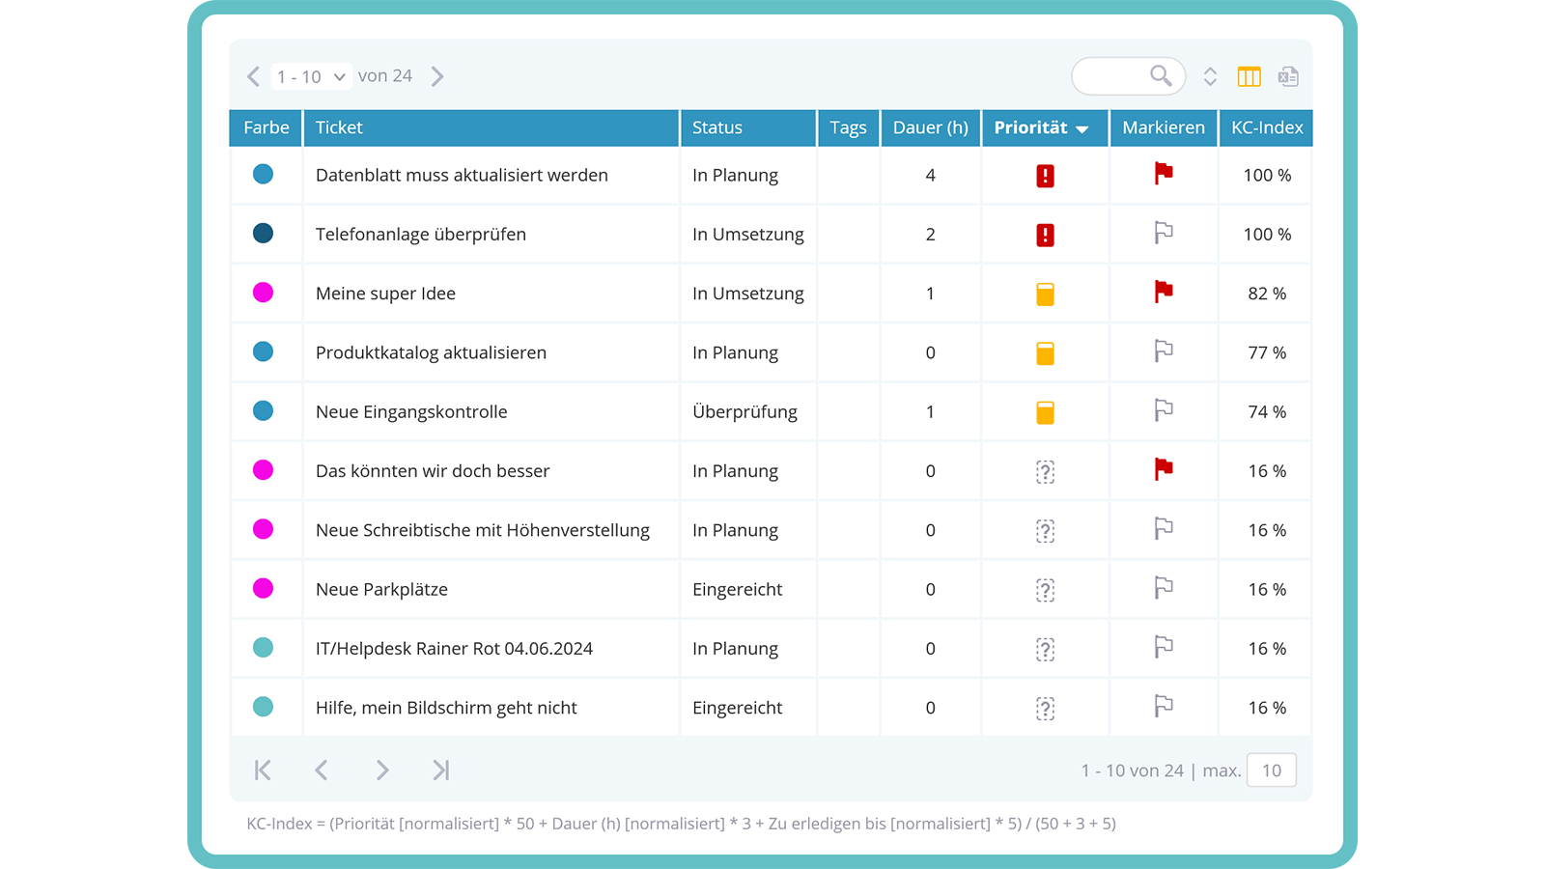Remove flag from Meine super Idee
The image size is (1545, 869).
(x=1164, y=292)
